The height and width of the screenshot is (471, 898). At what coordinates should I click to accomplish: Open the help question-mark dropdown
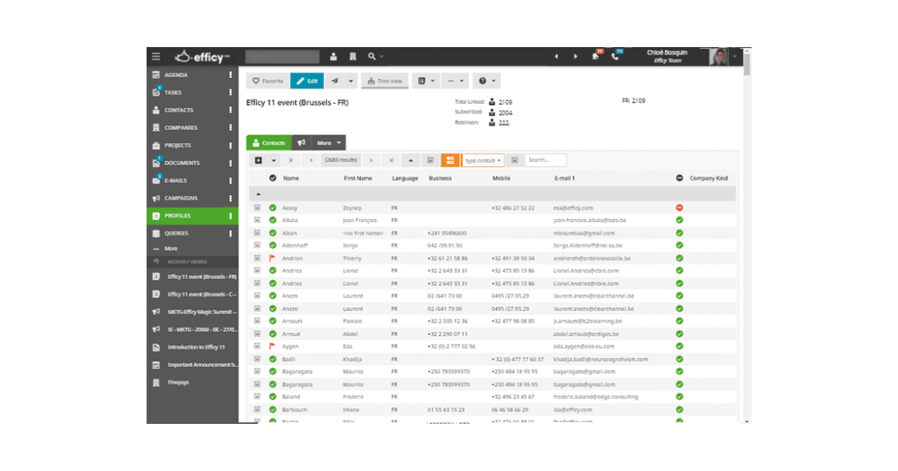(486, 81)
